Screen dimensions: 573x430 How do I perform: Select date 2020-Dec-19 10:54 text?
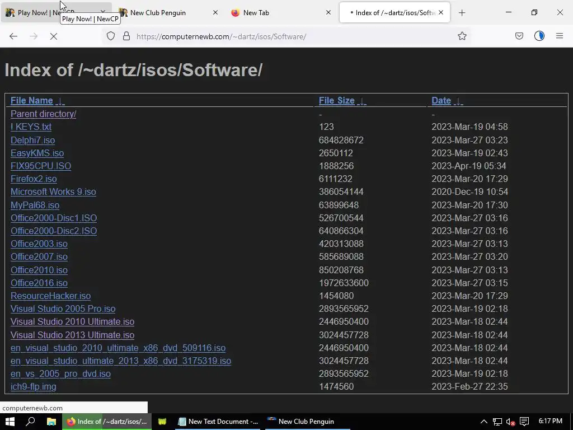[x=469, y=191]
